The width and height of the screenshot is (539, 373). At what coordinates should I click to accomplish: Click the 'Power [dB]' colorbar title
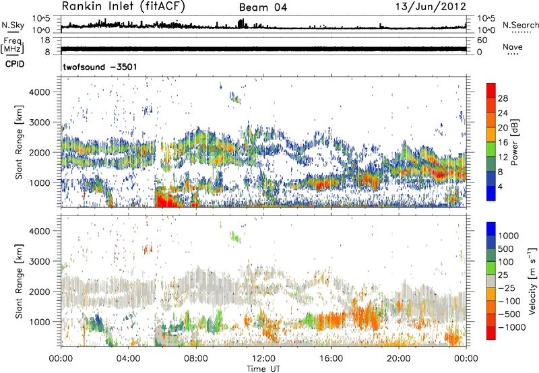[514, 142]
